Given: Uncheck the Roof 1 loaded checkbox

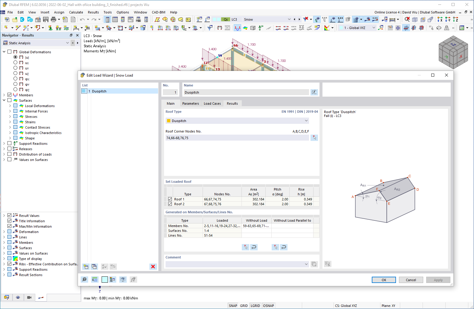Looking at the screenshot, I should coord(170,199).
